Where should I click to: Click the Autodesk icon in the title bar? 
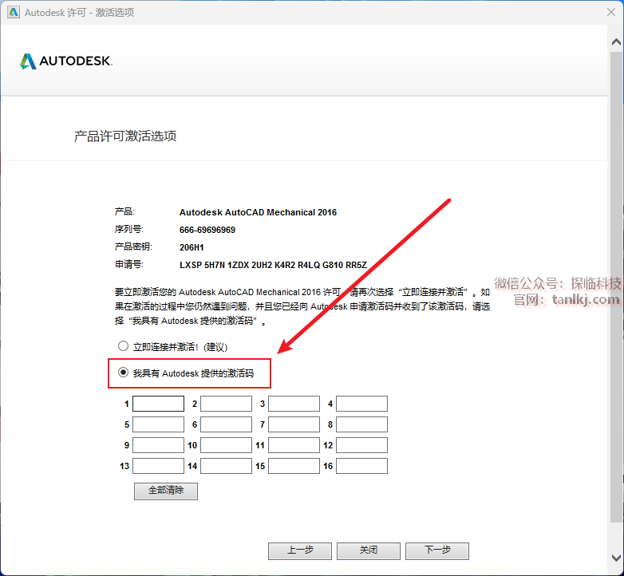(x=13, y=12)
